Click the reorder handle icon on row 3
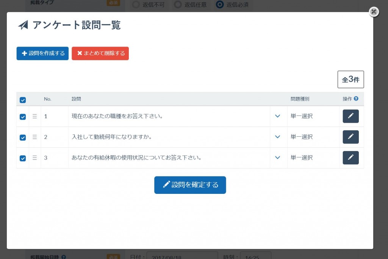This screenshot has height=259, width=388. pyautogui.click(x=34, y=158)
